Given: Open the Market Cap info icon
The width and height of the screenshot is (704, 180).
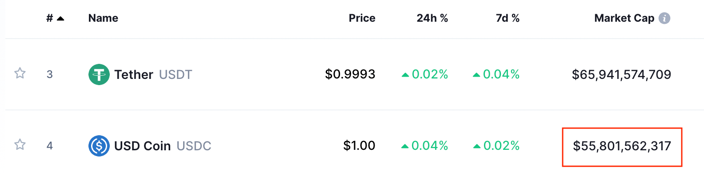Looking at the screenshot, I should pyautogui.click(x=664, y=18).
